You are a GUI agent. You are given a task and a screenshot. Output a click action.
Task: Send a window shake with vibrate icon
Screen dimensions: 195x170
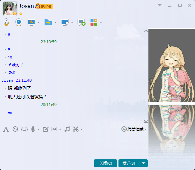coord(24,129)
